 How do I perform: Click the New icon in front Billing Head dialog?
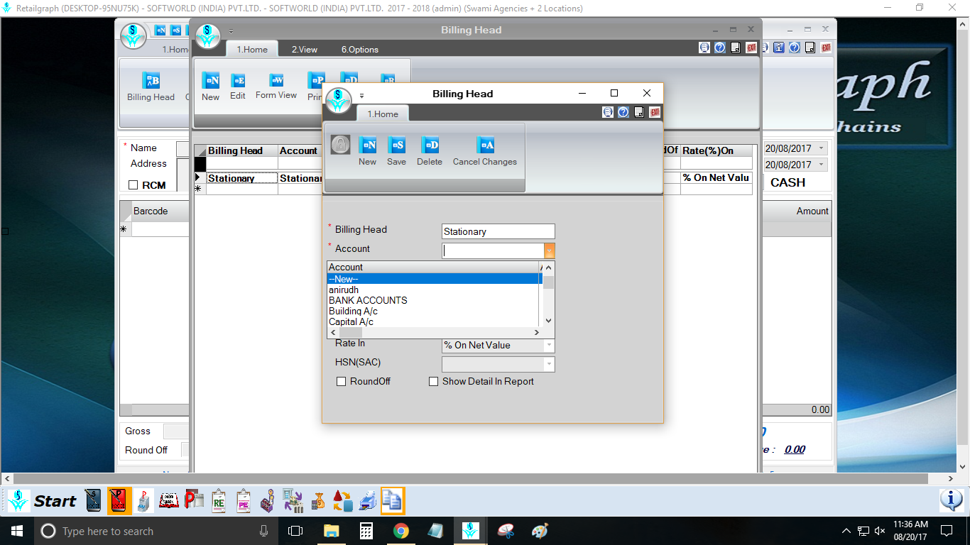tap(367, 145)
